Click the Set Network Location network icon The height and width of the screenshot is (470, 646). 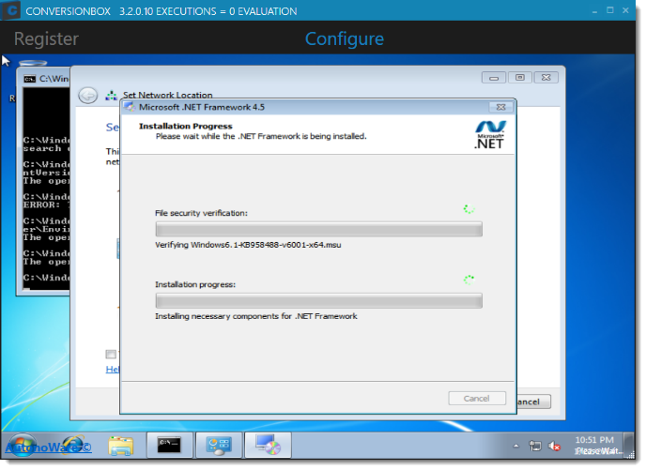pos(111,96)
